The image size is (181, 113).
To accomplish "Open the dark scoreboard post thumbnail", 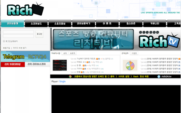I will pos(60,65).
